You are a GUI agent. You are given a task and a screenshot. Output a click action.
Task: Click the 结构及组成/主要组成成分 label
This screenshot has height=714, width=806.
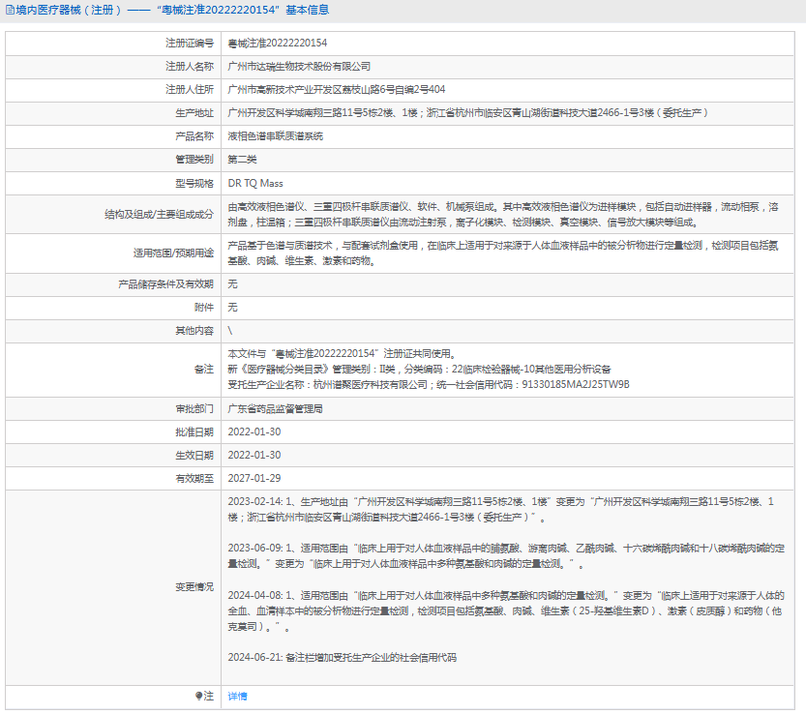160,215
